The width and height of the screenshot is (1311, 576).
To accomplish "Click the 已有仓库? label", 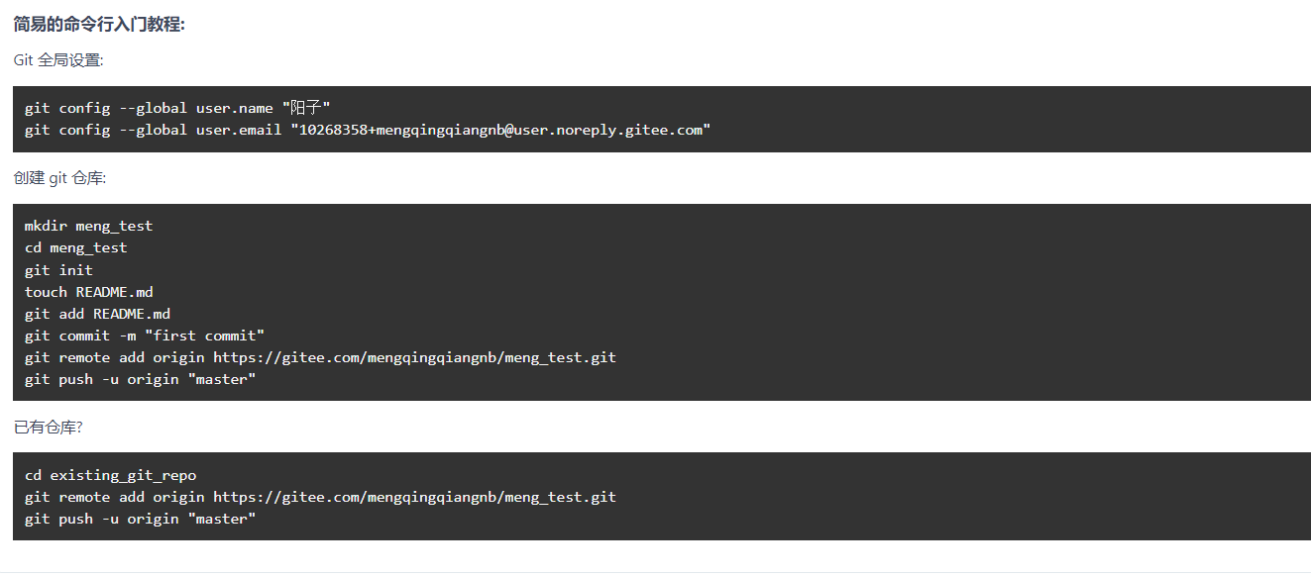I will (x=48, y=427).
